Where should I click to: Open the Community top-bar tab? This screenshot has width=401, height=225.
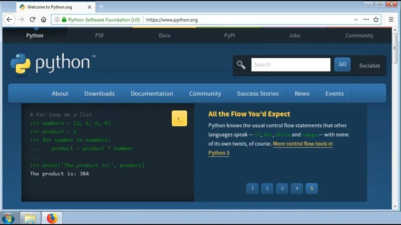pos(359,35)
